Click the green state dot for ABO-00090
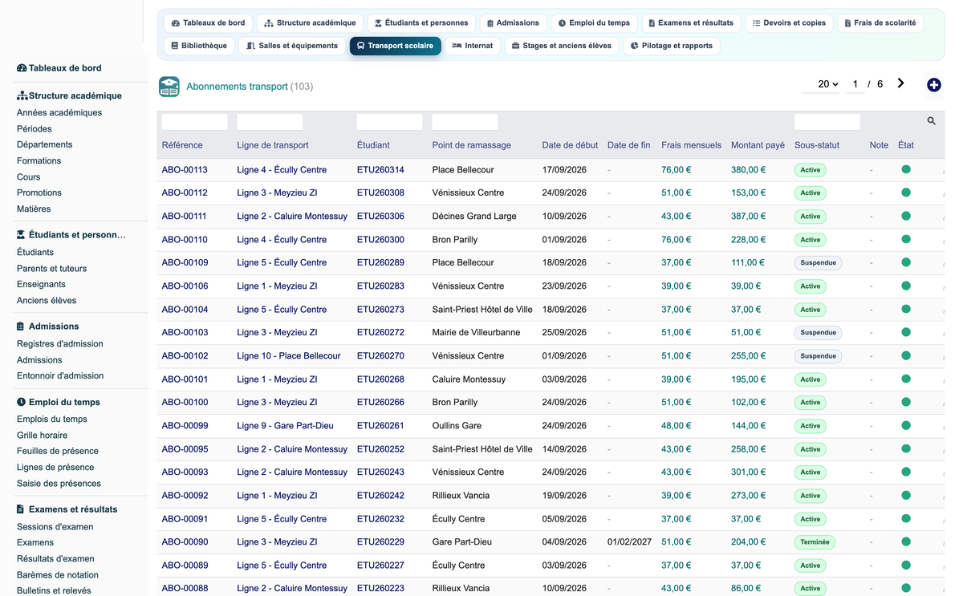 point(906,541)
